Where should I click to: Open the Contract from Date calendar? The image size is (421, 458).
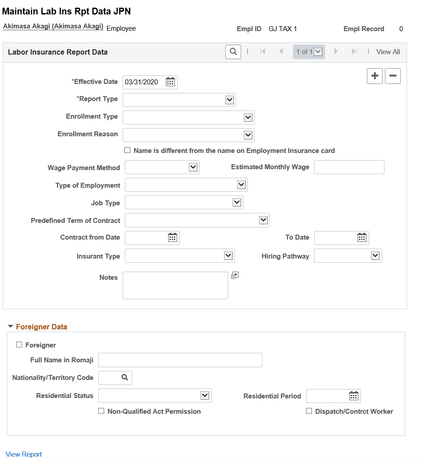(173, 238)
